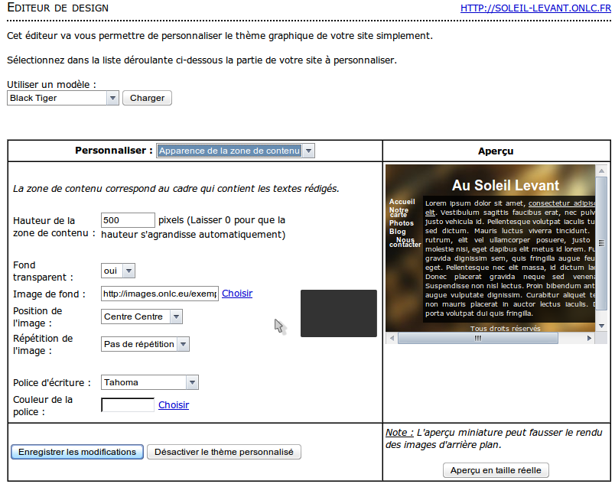
Task: Click preview scroll up arrow
Action: pyautogui.click(x=601, y=171)
